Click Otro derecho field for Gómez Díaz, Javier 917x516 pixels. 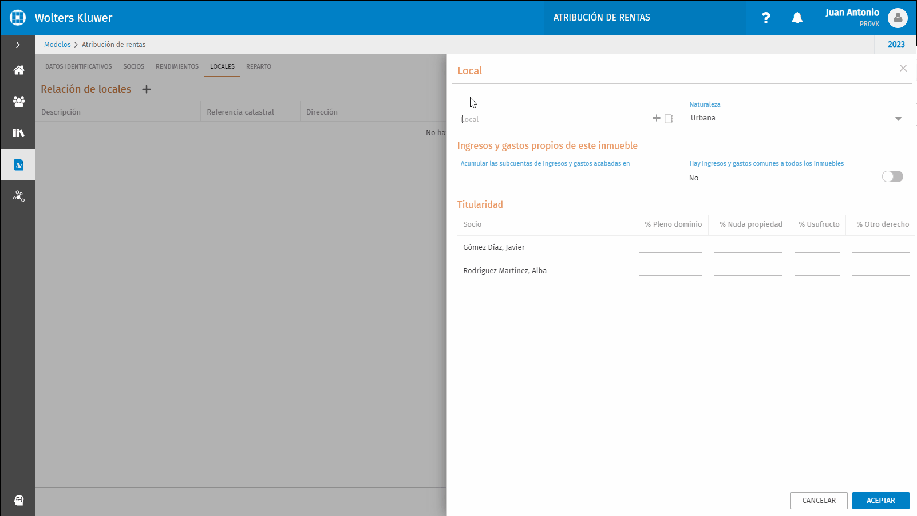coord(880,247)
